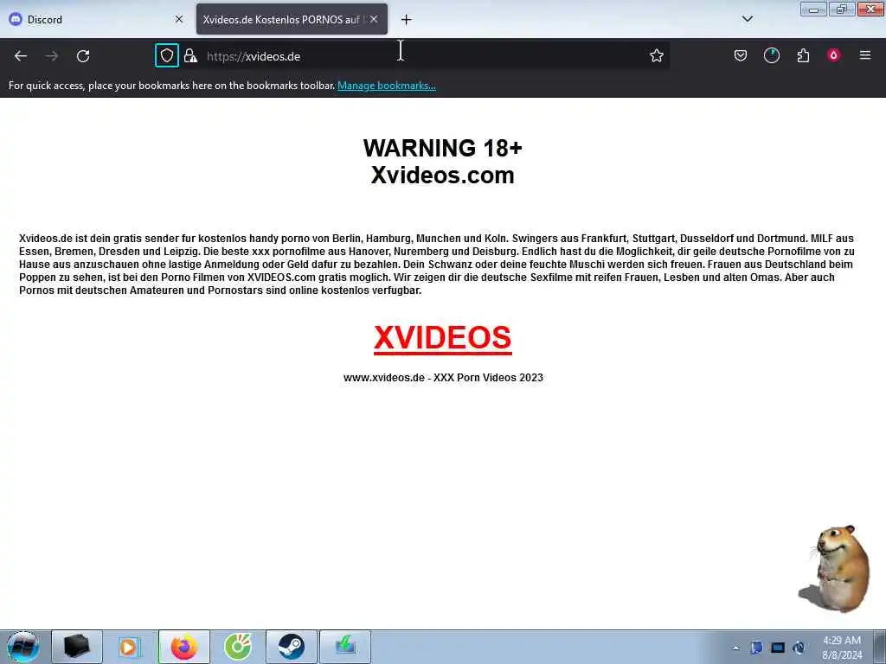Click the footer text www.xvideos.de XXX Porn Videos 2023
This screenshot has width=886, height=664.
tap(443, 378)
